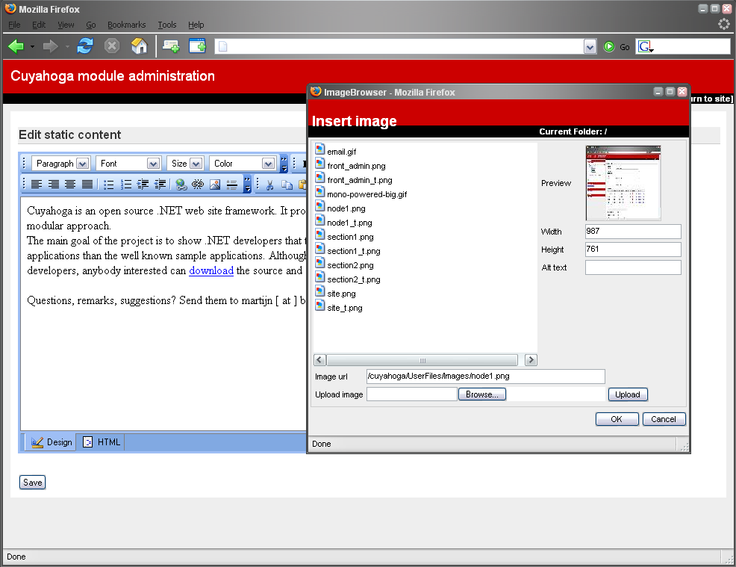736x567 pixels.
Task: Click the Copy icon in the editor toolbar
Action: [x=287, y=185]
